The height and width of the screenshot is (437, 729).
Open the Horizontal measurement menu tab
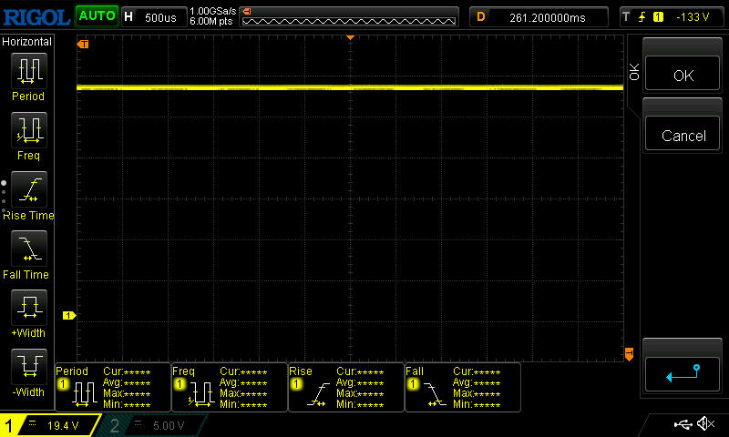coord(27,42)
